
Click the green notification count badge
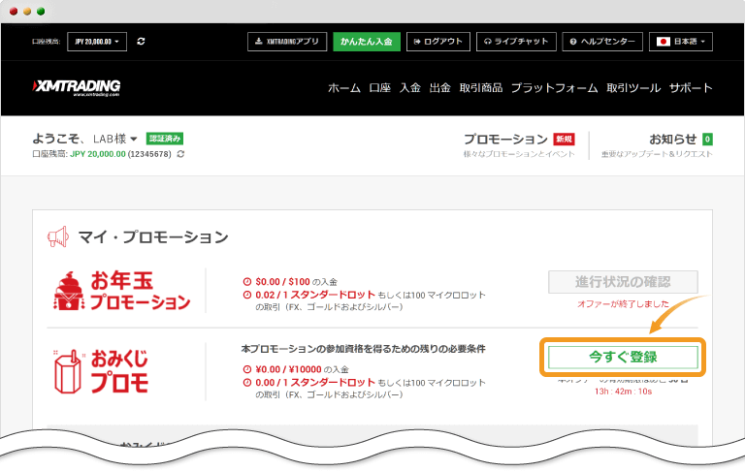tap(707, 140)
